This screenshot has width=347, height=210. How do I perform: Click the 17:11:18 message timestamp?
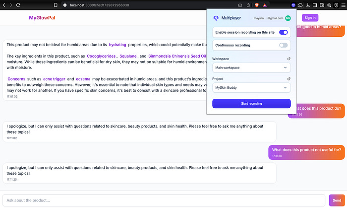click(x=277, y=156)
